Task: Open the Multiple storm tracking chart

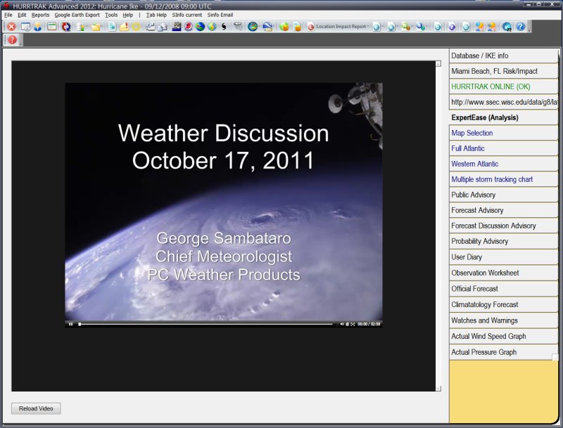Action: (503, 179)
